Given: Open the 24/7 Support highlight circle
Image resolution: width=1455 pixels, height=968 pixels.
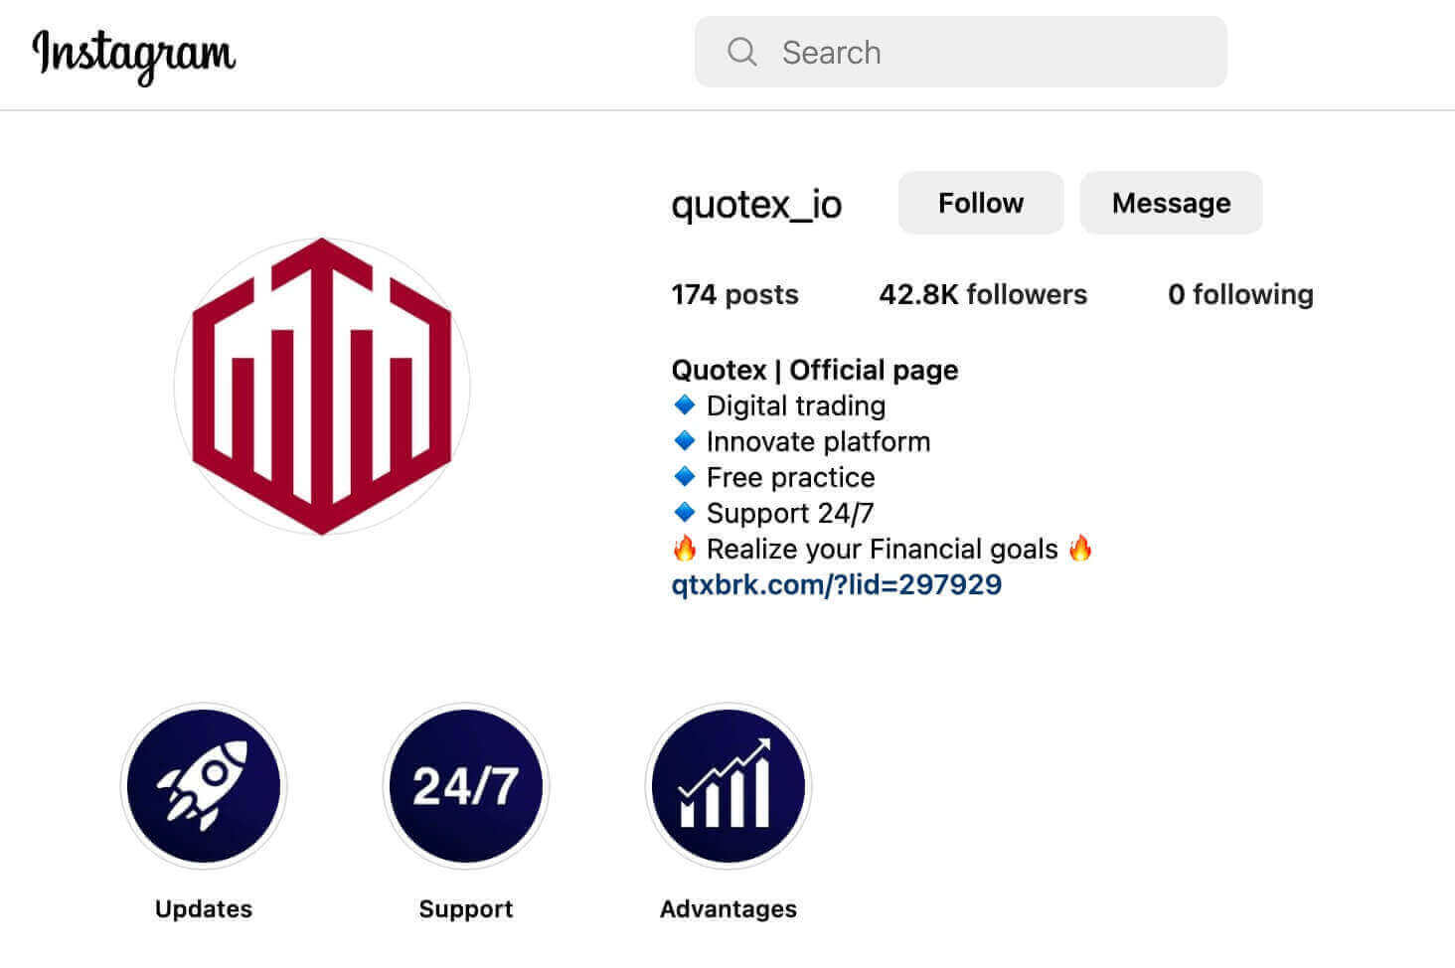Looking at the screenshot, I should pos(465,786).
